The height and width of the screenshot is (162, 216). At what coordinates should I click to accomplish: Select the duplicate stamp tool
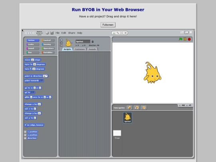[114, 33]
